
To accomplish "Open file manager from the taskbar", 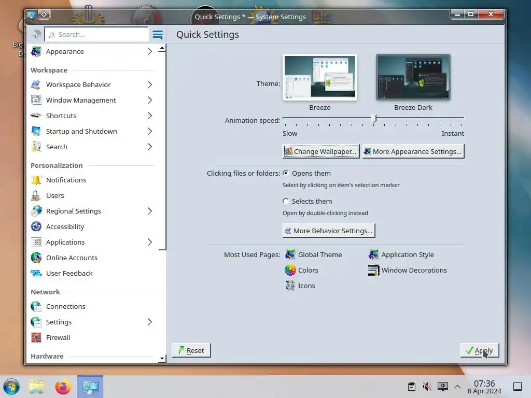I will (x=36, y=387).
